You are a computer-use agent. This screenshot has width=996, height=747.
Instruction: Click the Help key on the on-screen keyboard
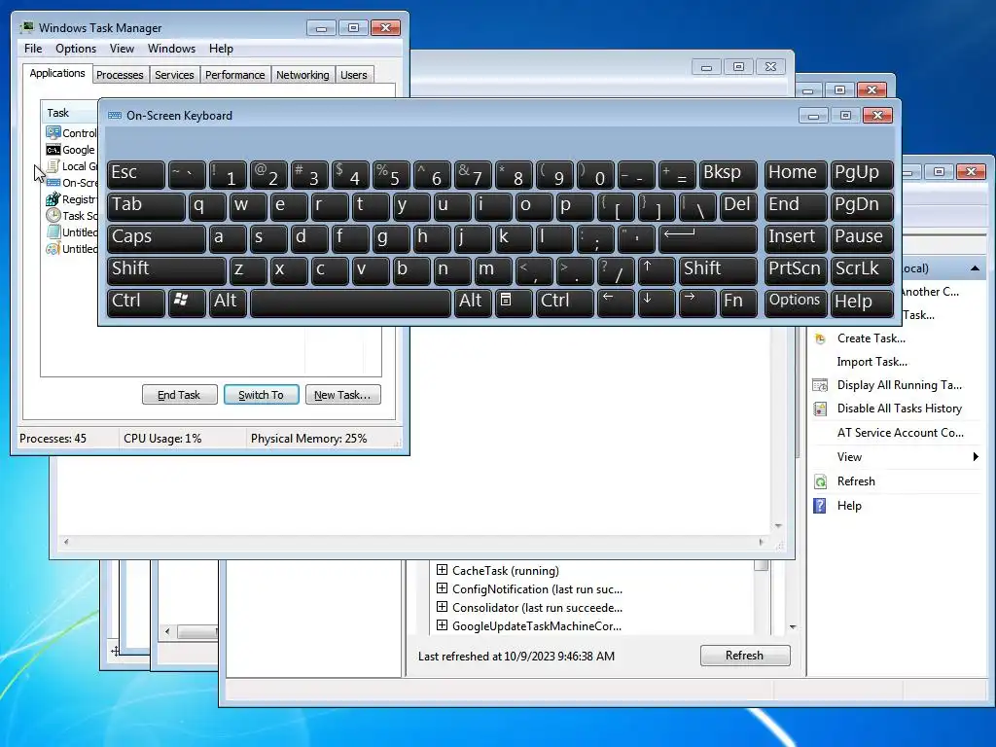tap(862, 302)
